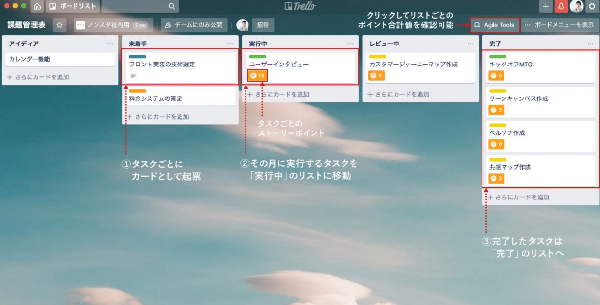This screenshot has height=305, width=600.
Task: Click the 3-point badge on 共感マップ作成
Action: pos(497,179)
